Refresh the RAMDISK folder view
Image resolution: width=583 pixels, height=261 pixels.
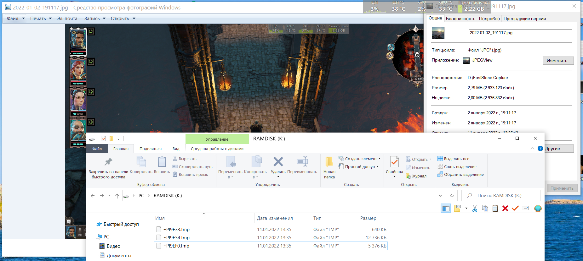452,196
